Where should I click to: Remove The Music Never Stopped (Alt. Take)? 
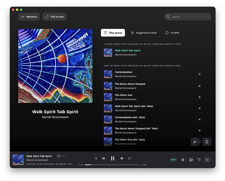point(200,130)
